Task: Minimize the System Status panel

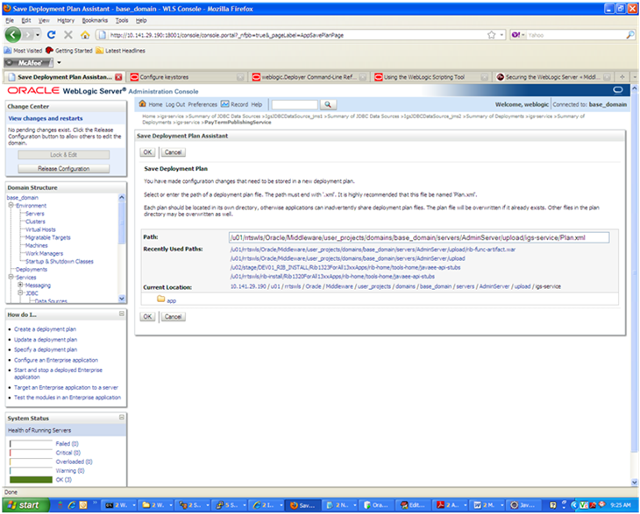Action: (122, 417)
